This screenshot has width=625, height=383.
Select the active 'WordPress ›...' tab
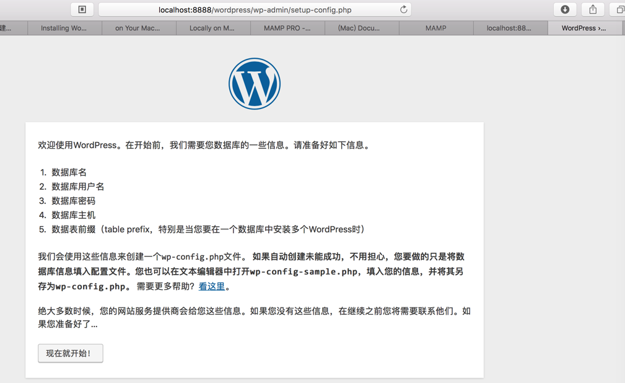click(x=584, y=29)
